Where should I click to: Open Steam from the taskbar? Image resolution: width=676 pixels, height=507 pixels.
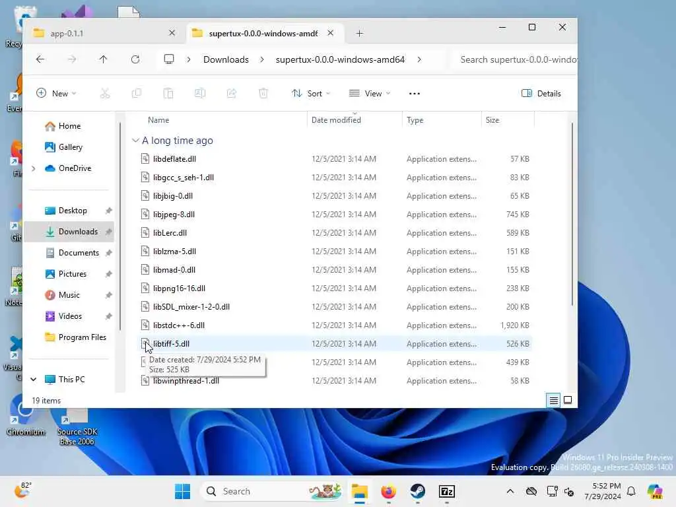point(417,491)
